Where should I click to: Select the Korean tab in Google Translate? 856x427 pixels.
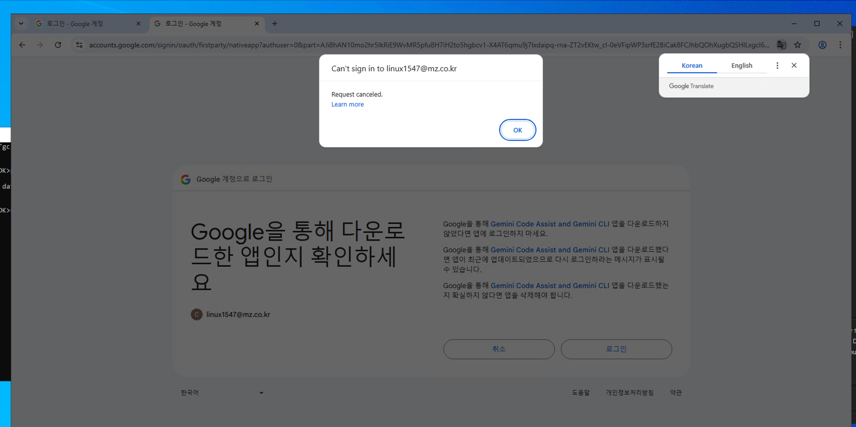[691, 66]
